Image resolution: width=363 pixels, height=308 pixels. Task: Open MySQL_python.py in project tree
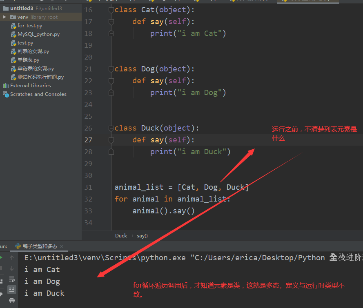coord(38,34)
